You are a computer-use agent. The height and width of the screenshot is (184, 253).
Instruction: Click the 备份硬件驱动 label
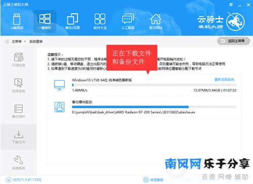click(82, 102)
